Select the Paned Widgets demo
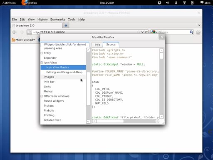 (63, 101)
